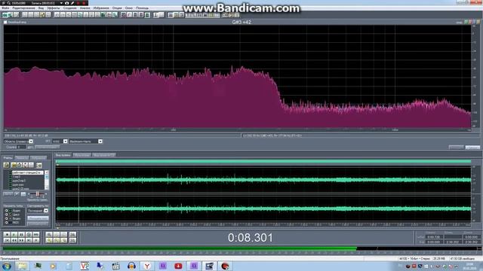Click the Import File icon in Files panel
This screenshot has width=483, height=271.
pyautogui.click(x=7, y=166)
